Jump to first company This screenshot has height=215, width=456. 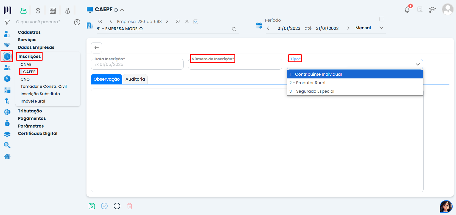[x=100, y=21]
